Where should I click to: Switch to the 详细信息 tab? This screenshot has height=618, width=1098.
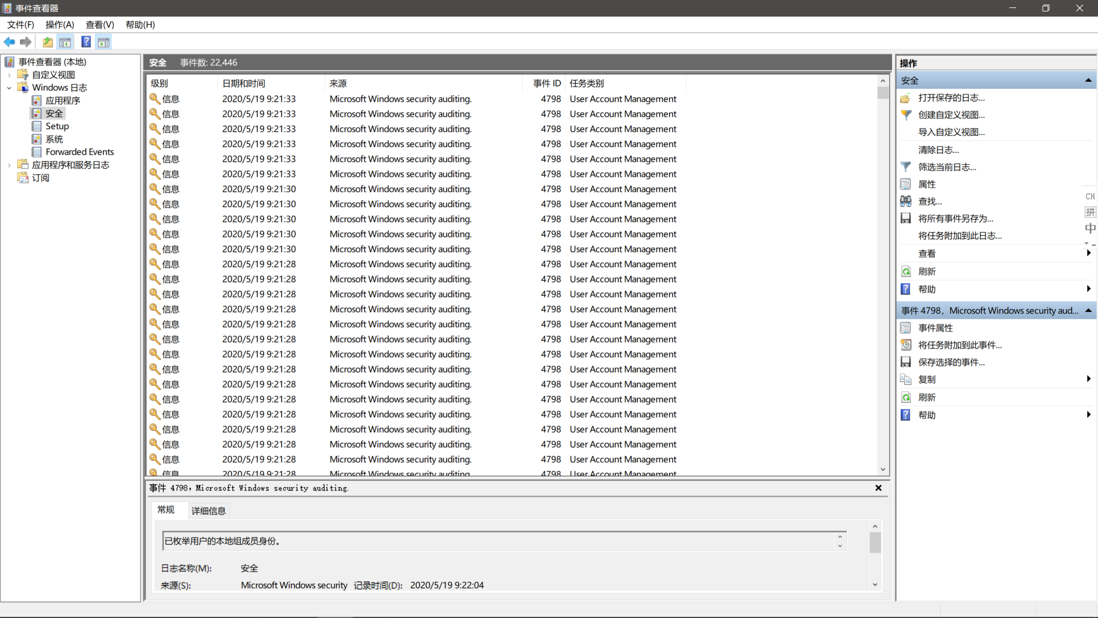[208, 510]
